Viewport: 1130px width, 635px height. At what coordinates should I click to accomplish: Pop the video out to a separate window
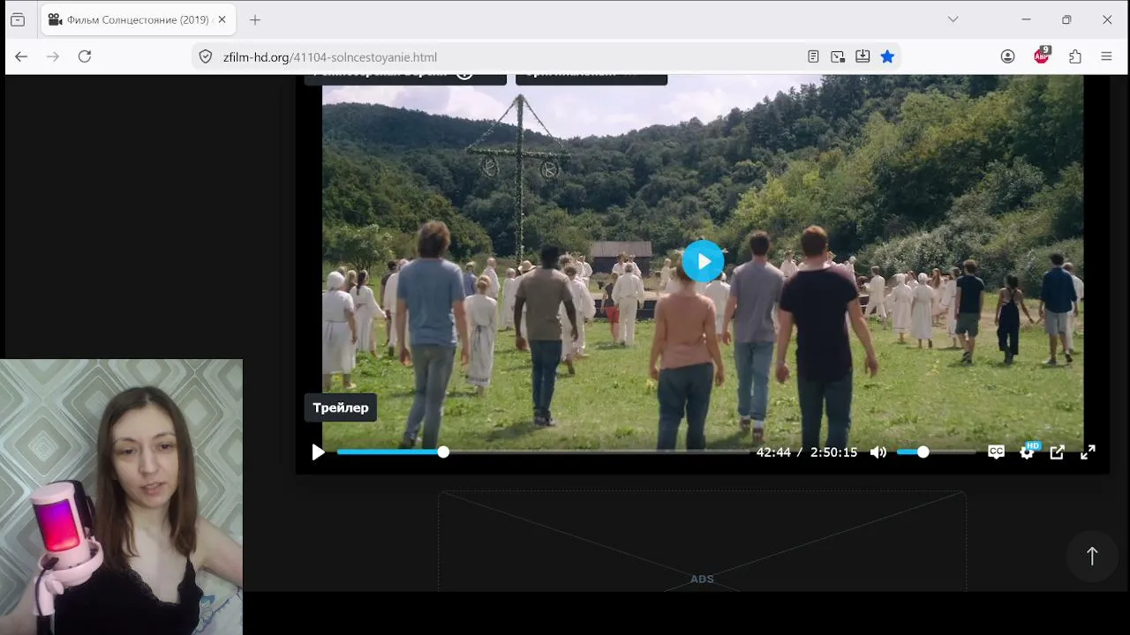coord(1057,452)
